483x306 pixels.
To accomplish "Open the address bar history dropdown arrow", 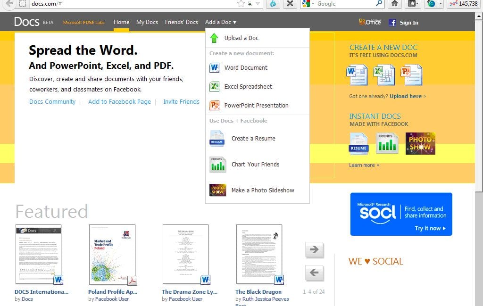I will (x=258, y=4).
